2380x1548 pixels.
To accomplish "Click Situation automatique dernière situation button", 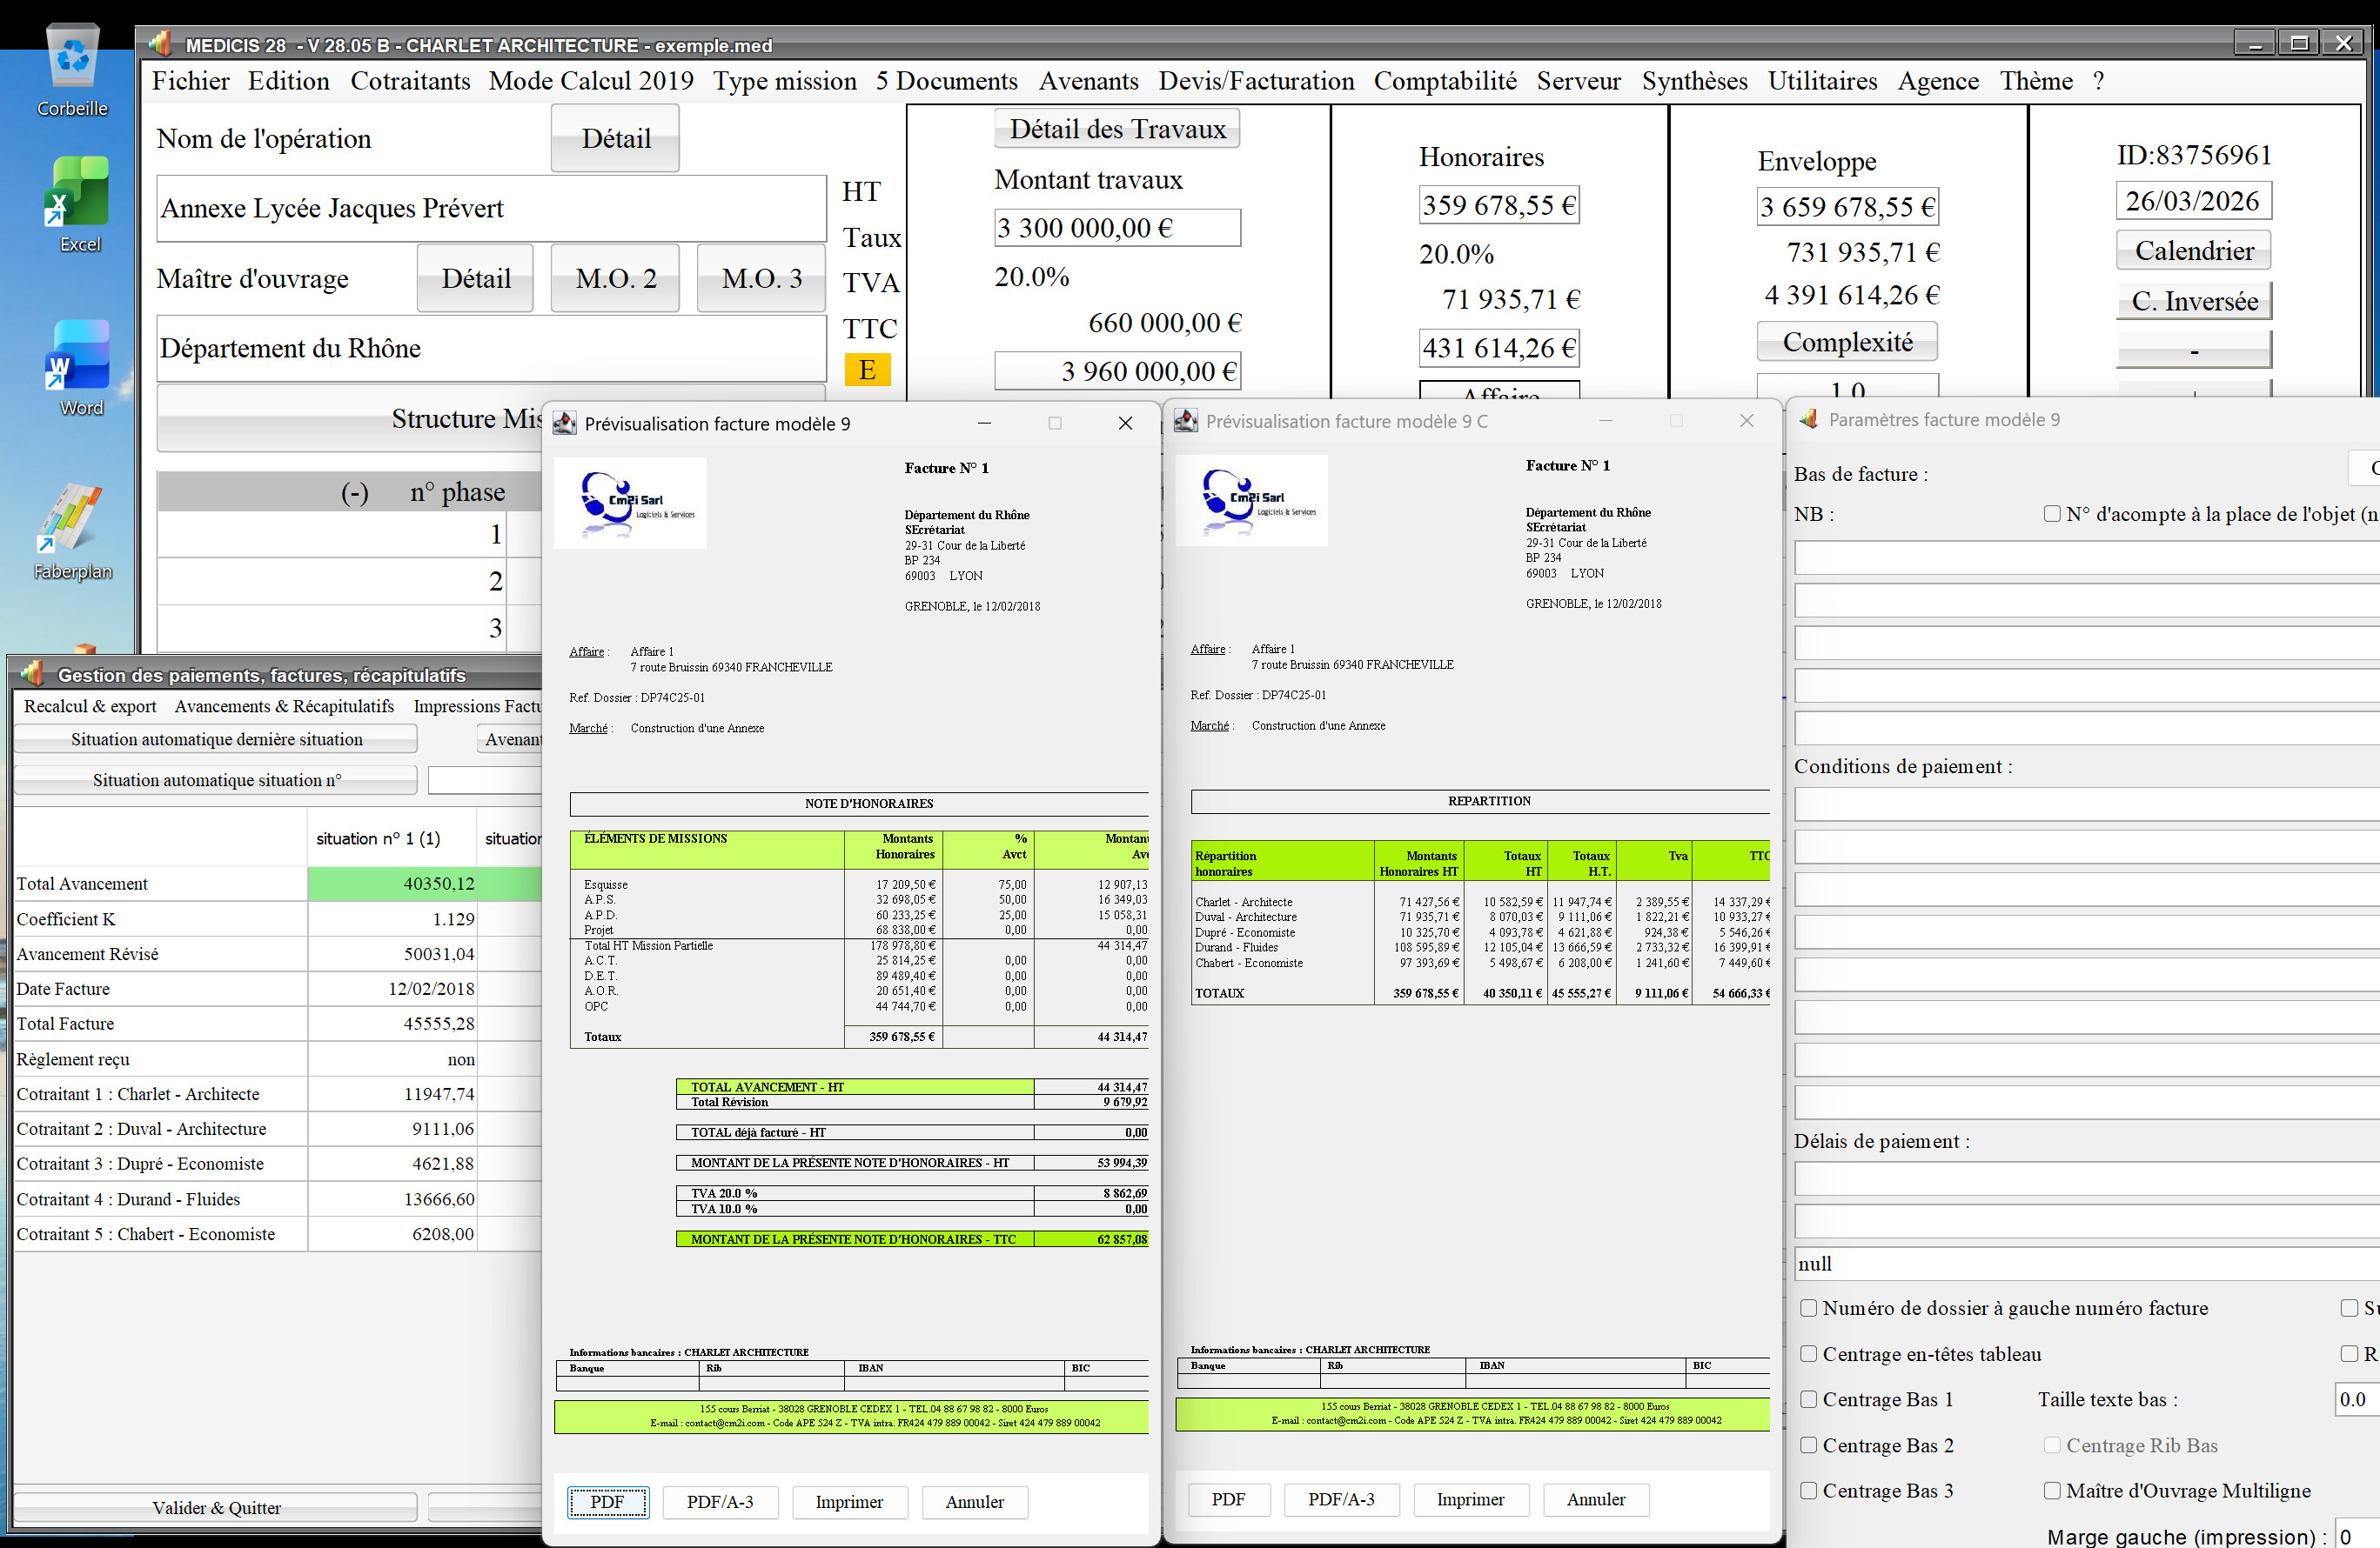I will 216,739.
